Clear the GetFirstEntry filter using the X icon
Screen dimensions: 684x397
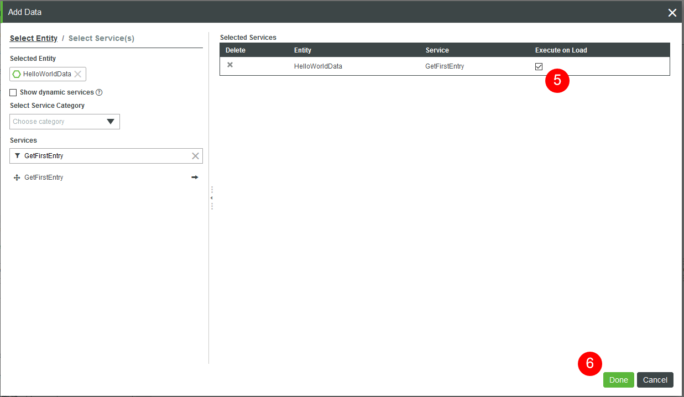(195, 156)
